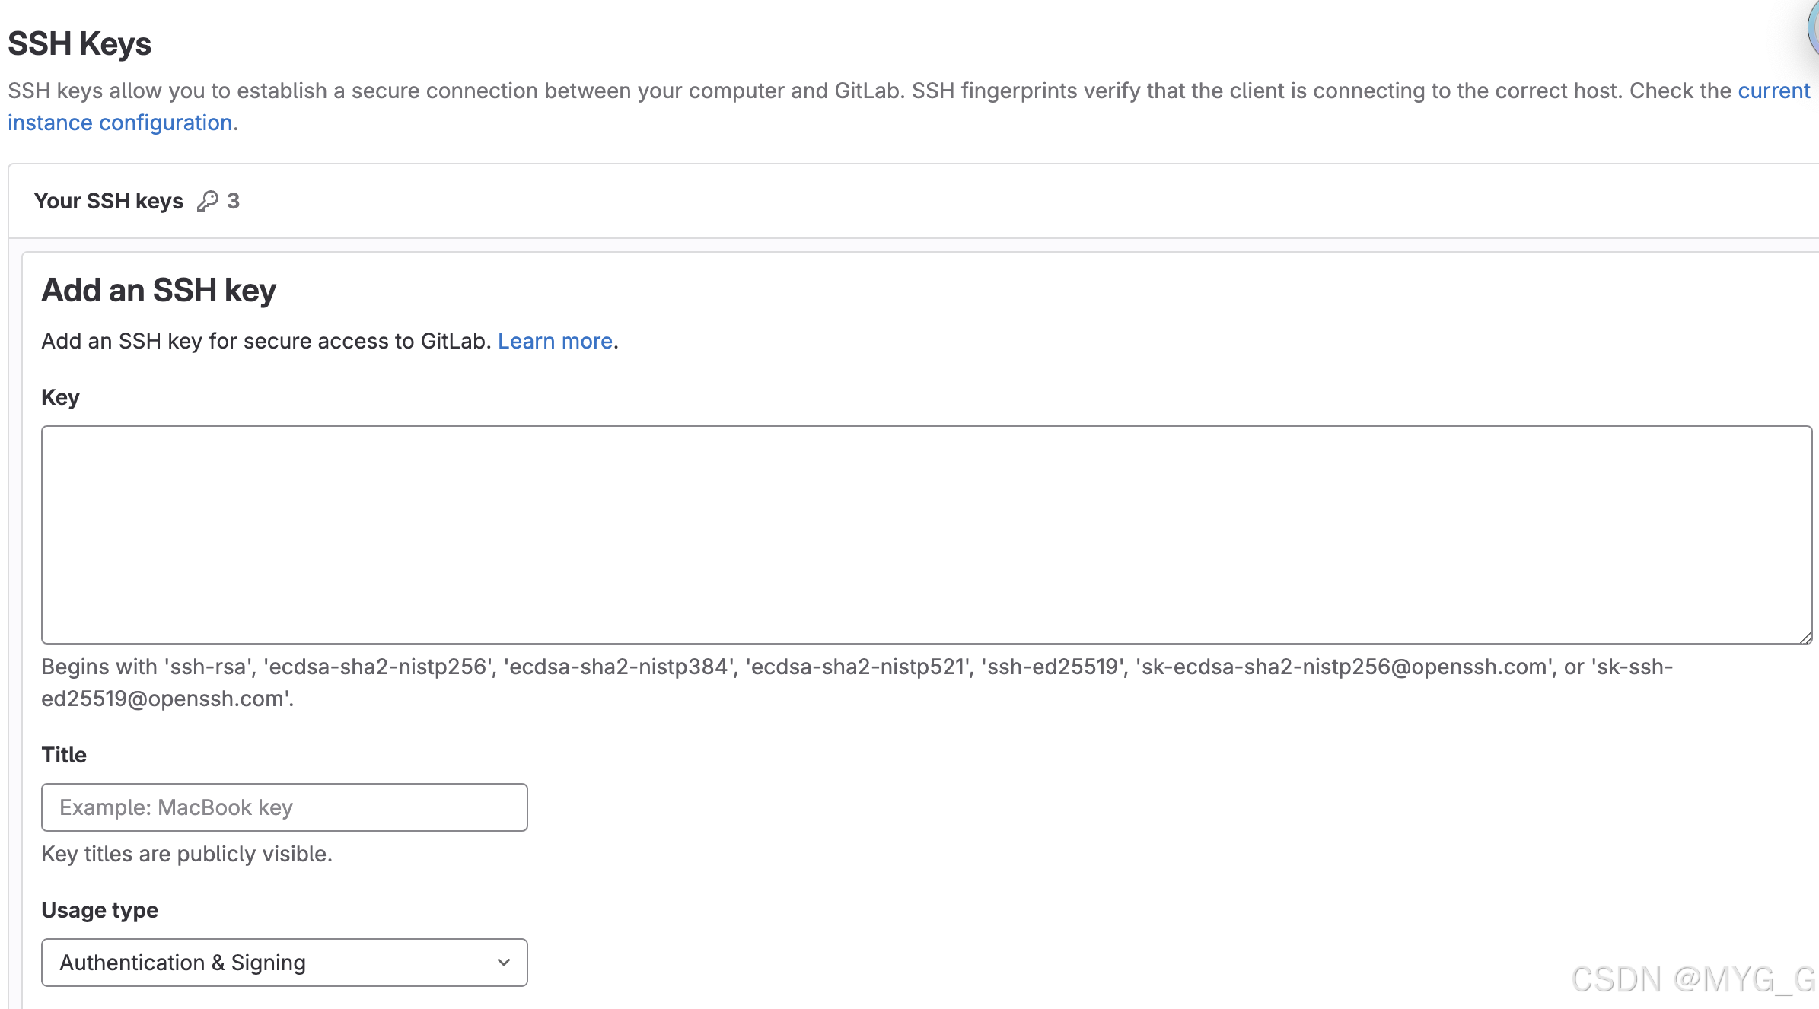Open the Learn more link
This screenshot has width=1819, height=1009.
click(555, 341)
